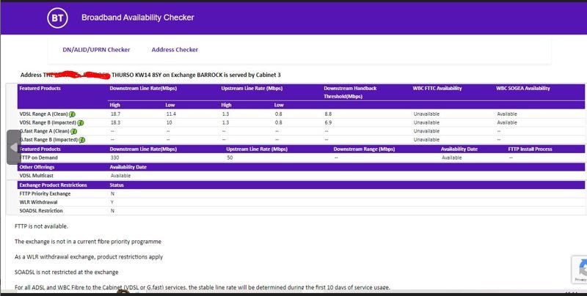
Task: Click the reCAPTCHA privacy badge
Action: pos(580,270)
